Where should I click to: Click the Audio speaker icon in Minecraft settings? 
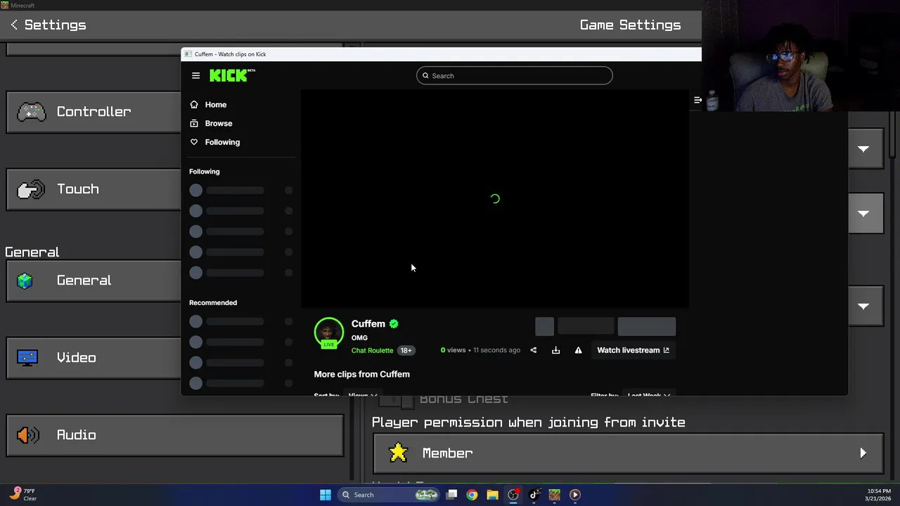pyautogui.click(x=28, y=435)
